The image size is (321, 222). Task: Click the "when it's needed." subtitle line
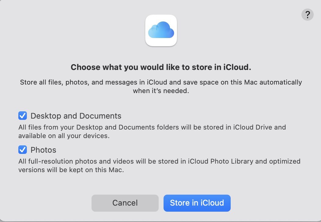161,91
